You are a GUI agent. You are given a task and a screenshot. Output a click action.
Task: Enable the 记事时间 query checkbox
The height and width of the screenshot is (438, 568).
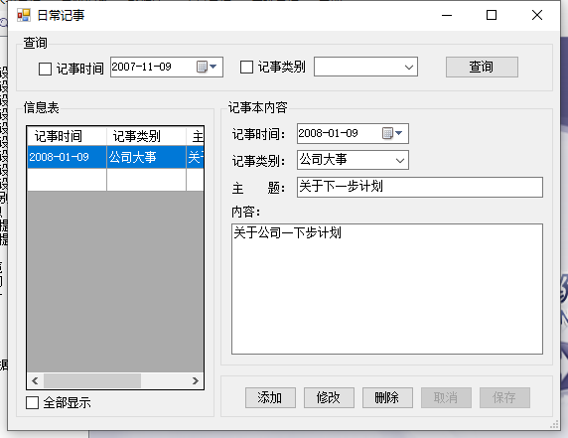pyautogui.click(x=45, y=69)
